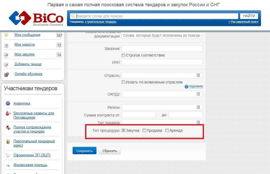Open the Регион list picker icon
270x174 pixels.
point(198,107)
